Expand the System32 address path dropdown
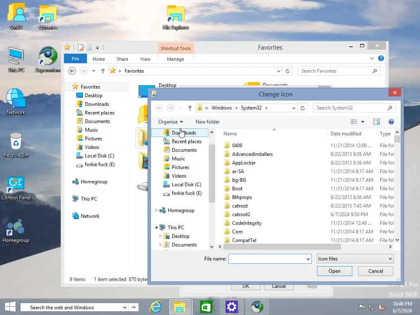Image resolution: width=420 pixels, height=315 pixels. pyautogui.click(x=294, y=108)
